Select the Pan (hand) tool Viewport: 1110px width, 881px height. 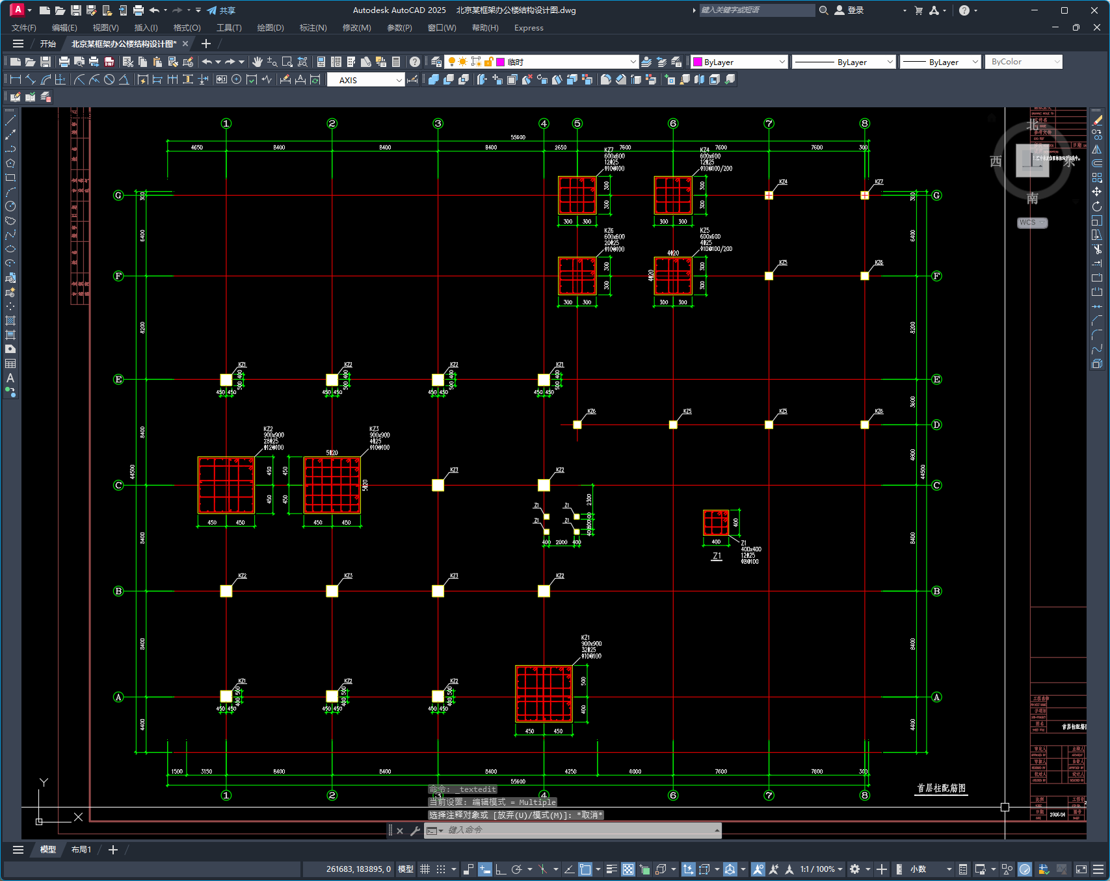(x=257, y=62)
